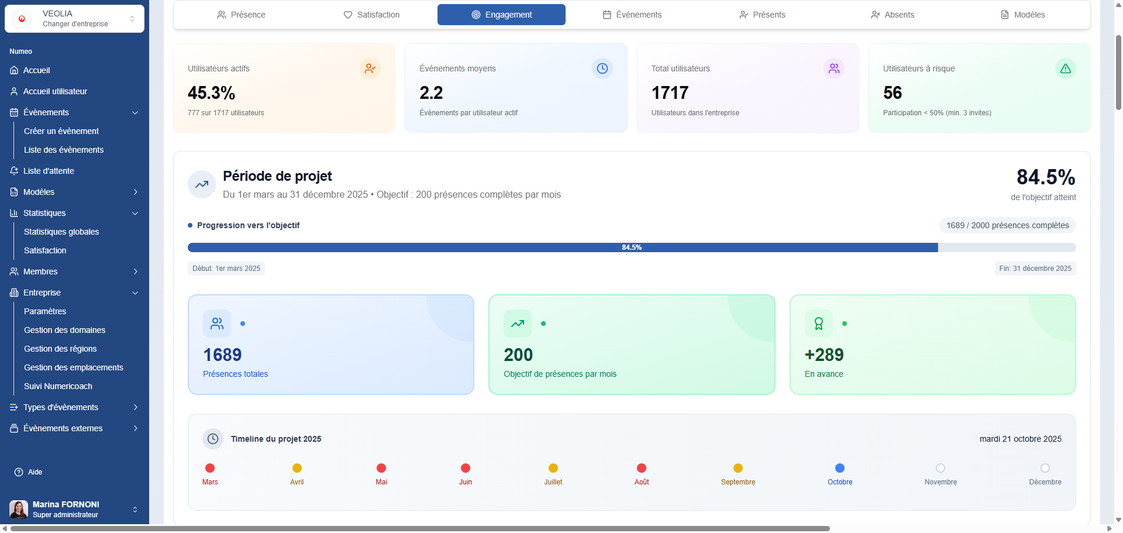Image resolution: width=1123 pixels, height=533 pixels.
Task: Select the Octobre marker on the timeline
Action: pos(839,468)
